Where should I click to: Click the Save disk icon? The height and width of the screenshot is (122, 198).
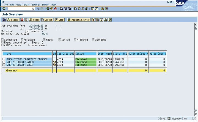tap(42, 9)
